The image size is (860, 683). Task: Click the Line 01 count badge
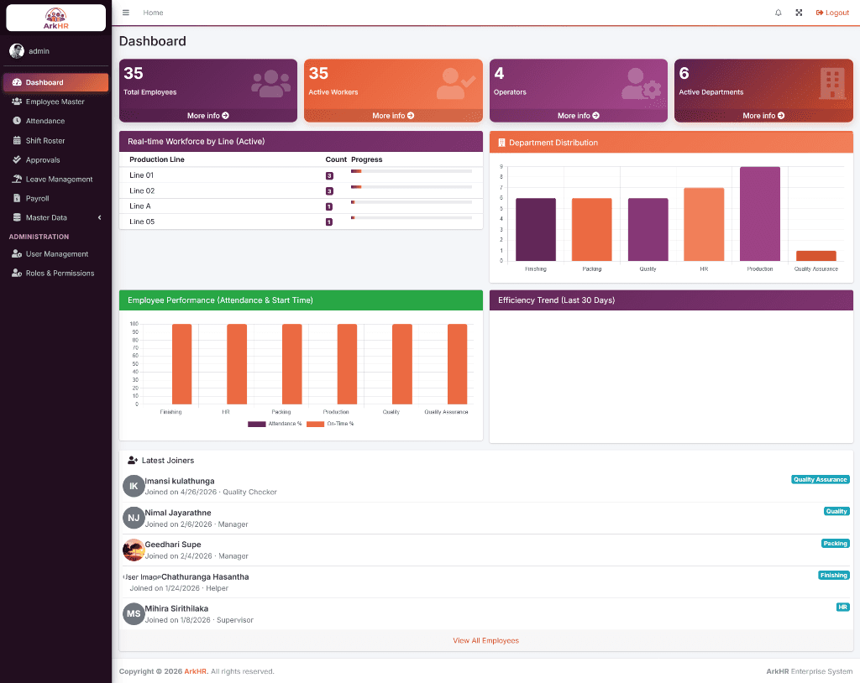point(329,176)
